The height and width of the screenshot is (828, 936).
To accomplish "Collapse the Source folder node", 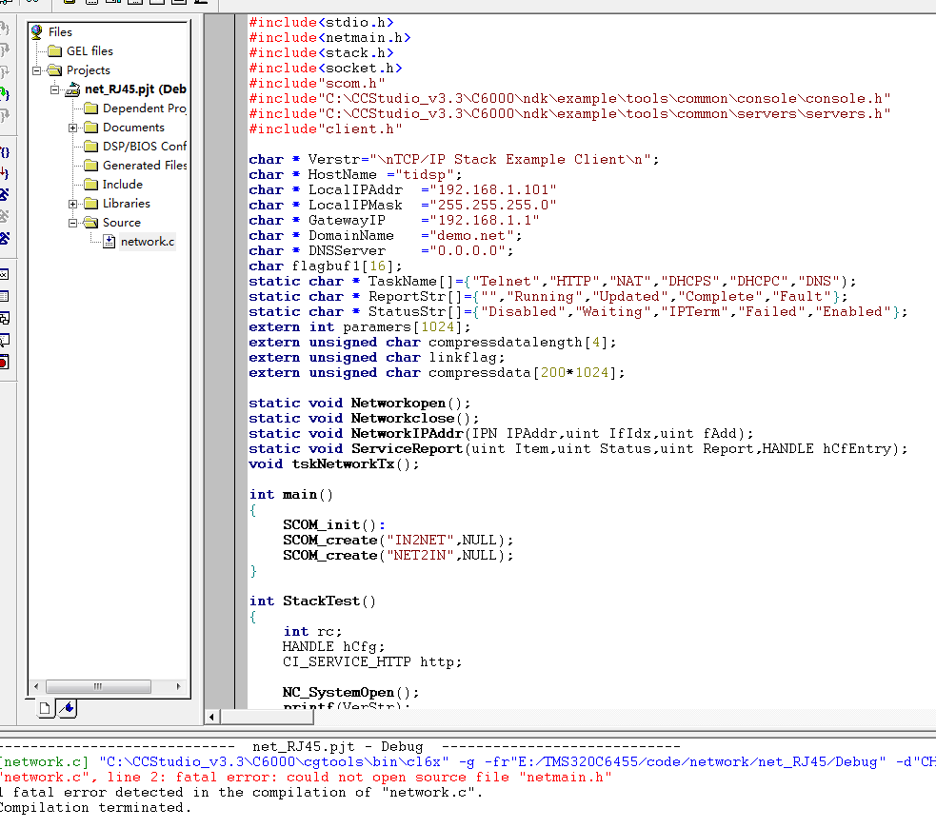I will (72, 223).
